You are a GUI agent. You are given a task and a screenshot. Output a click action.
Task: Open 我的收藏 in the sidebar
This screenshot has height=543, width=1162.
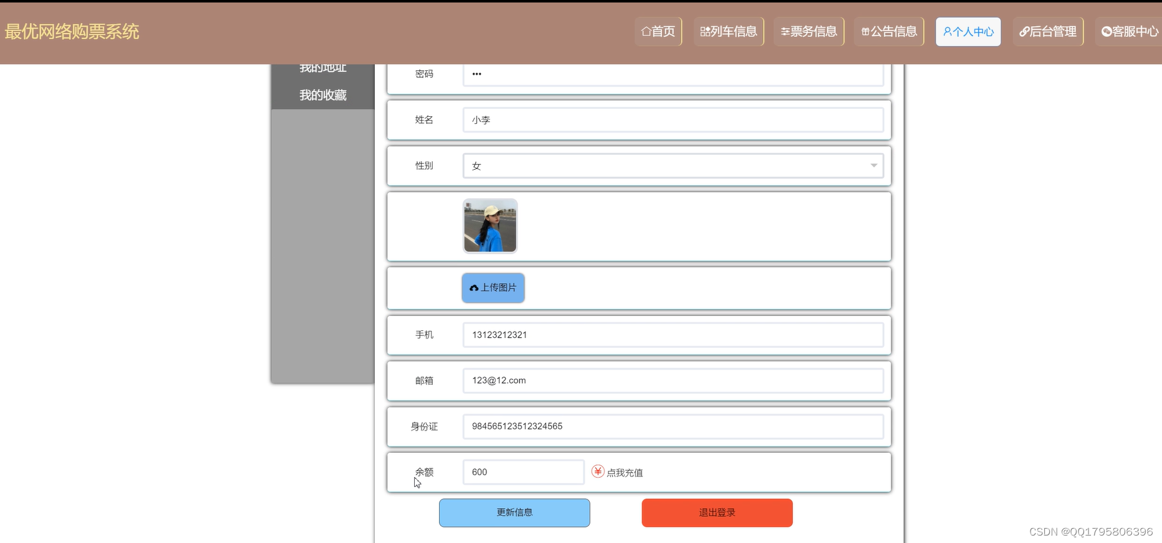pyautogui.click(x=323, y=95)
